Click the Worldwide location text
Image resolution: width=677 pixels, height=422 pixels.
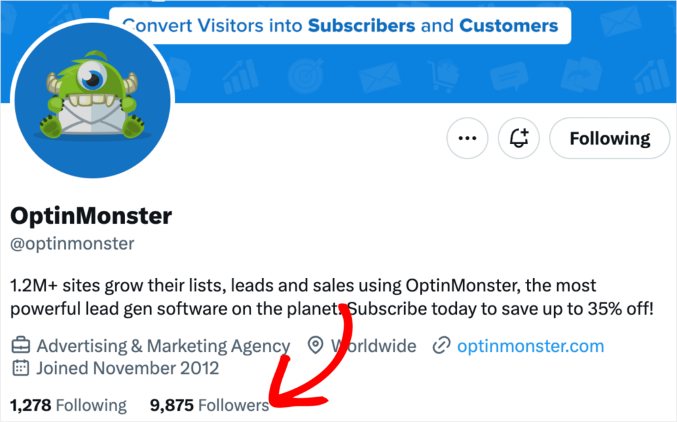pos(374,346)
